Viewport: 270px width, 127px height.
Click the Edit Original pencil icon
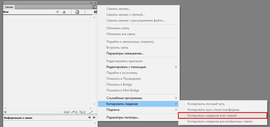coord(90,112)
